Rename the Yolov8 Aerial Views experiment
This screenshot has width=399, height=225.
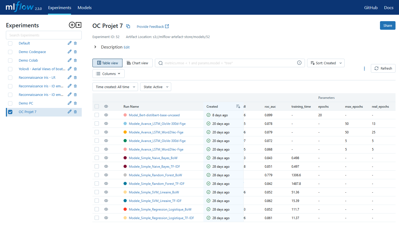(70, 69)
